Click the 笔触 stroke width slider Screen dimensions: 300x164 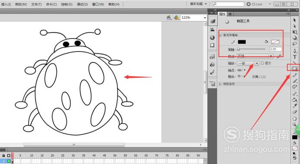coord(251,49)
